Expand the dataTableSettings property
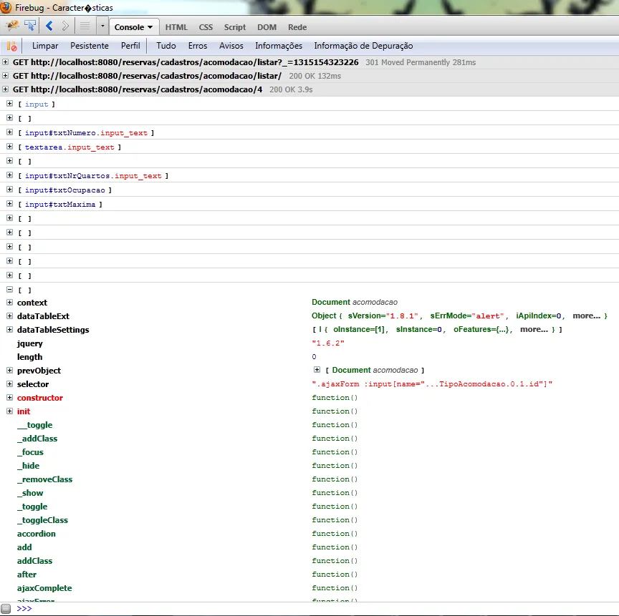 tap(9, 330)
